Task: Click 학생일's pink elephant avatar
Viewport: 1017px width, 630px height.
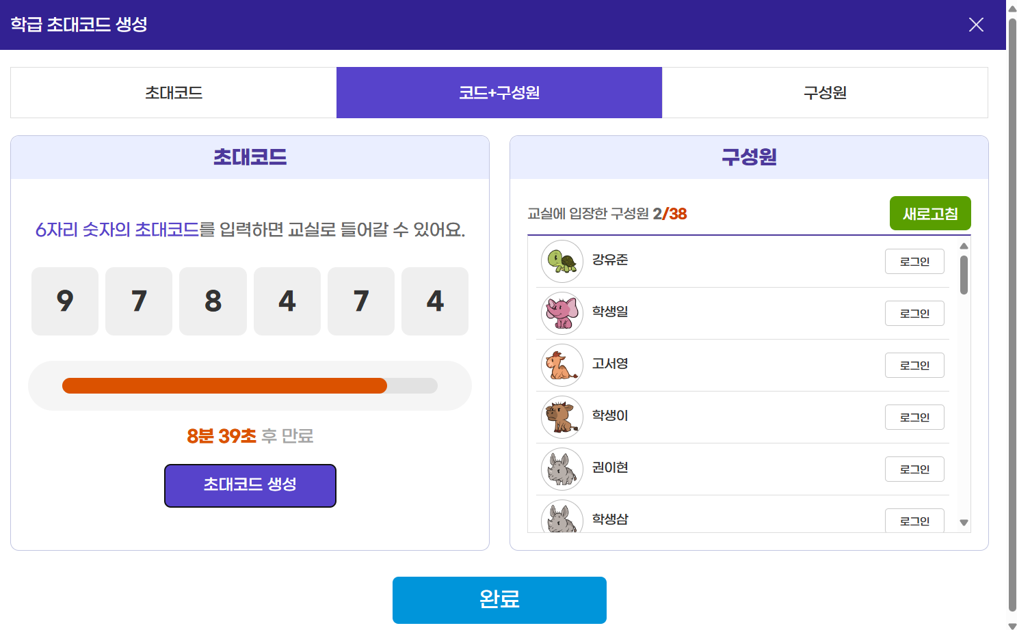Action: [562, 313]
